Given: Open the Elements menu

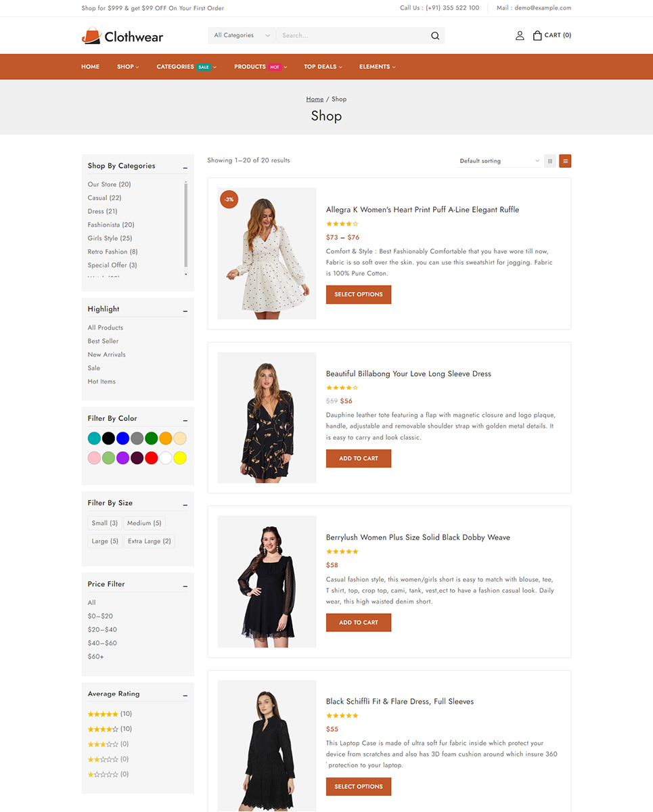Looking at the screenshot, I should [377, 67].
